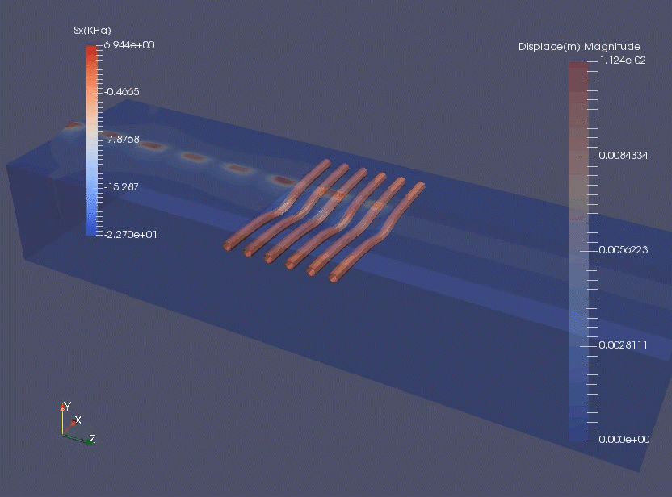Click the Displace(m) Magnitude legend title

click(x=579, y=47)
